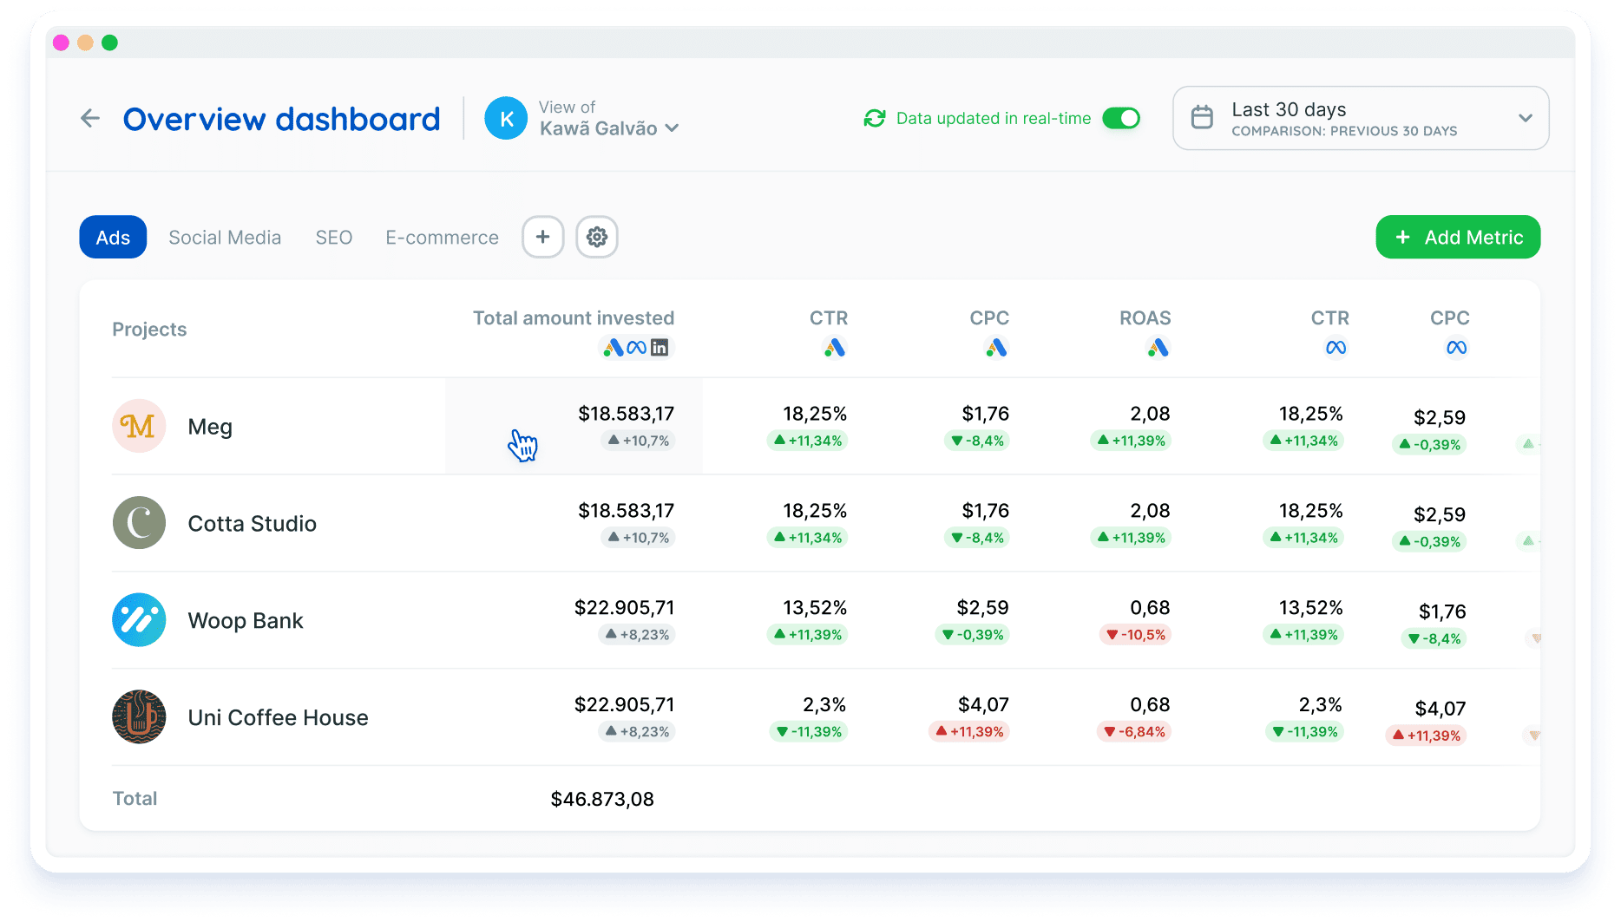Click Uni Coffee House's Google CPC $4,07 value
Screen dimensions: 1621x922
point(983,705)
